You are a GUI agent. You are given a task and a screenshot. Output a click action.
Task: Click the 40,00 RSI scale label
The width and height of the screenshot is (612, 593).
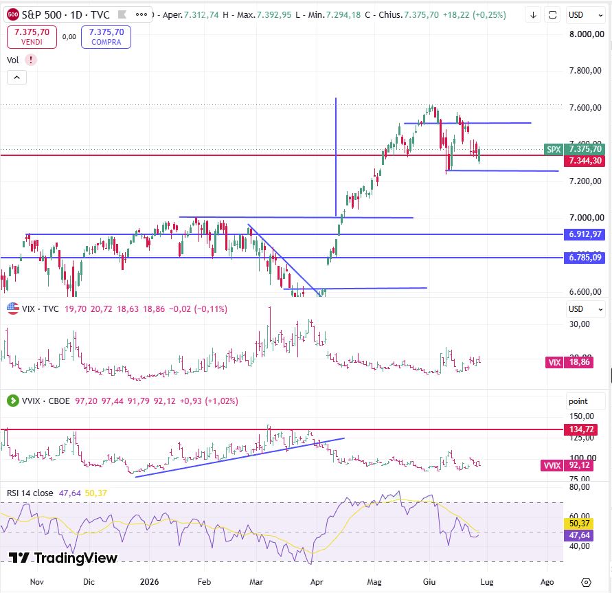point(580,546)
